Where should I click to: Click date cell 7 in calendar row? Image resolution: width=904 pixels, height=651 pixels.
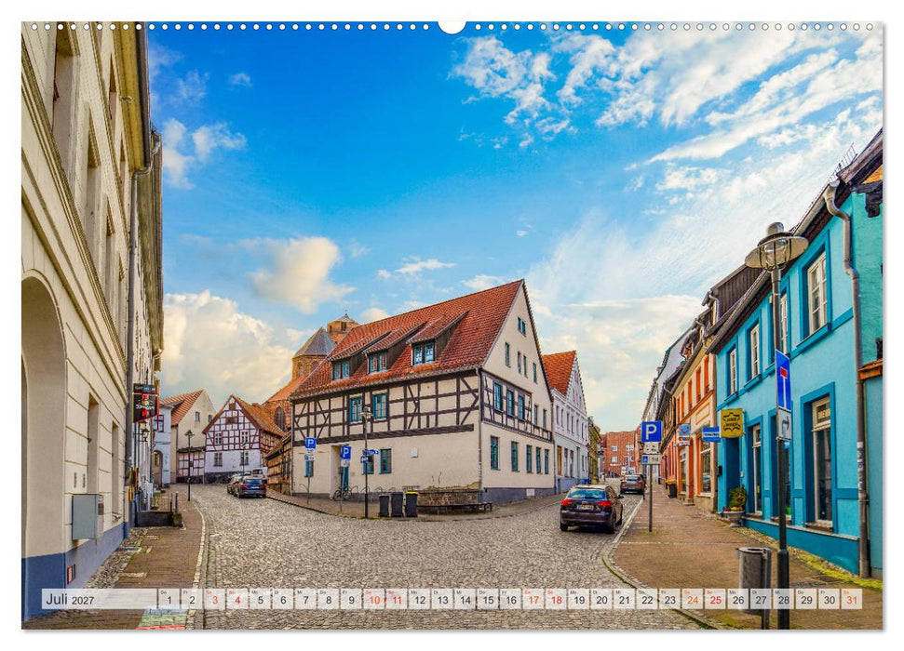[x=305, y=599]
